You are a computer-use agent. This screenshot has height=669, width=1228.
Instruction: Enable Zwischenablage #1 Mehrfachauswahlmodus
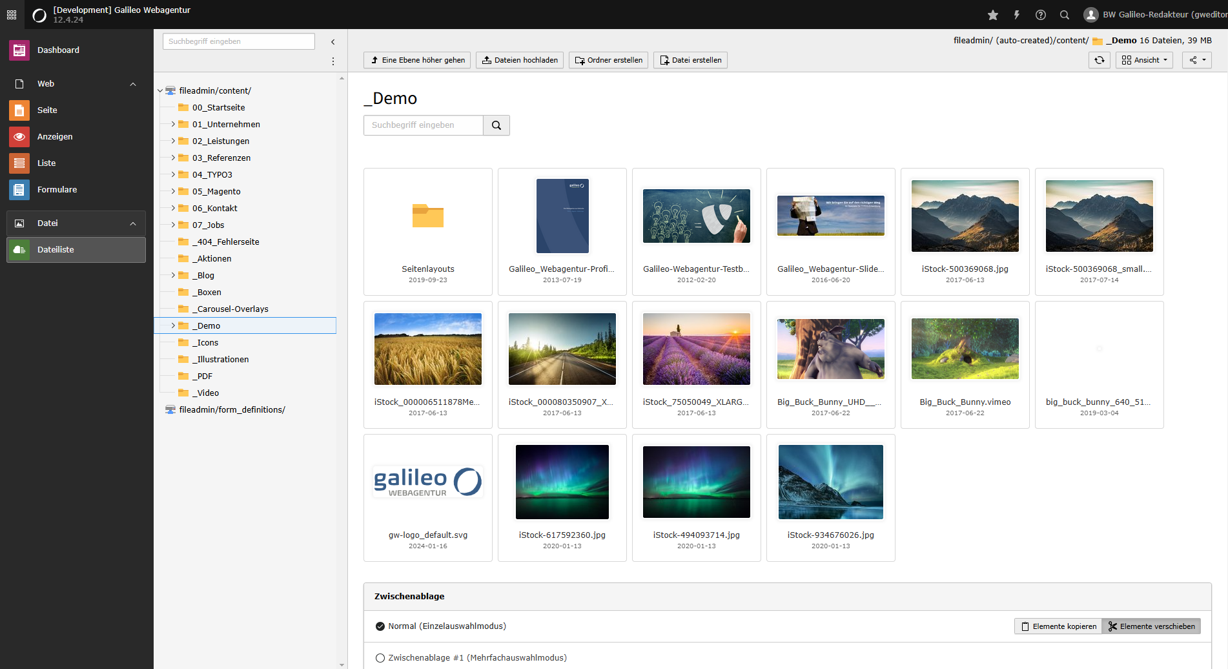(380, 657)
